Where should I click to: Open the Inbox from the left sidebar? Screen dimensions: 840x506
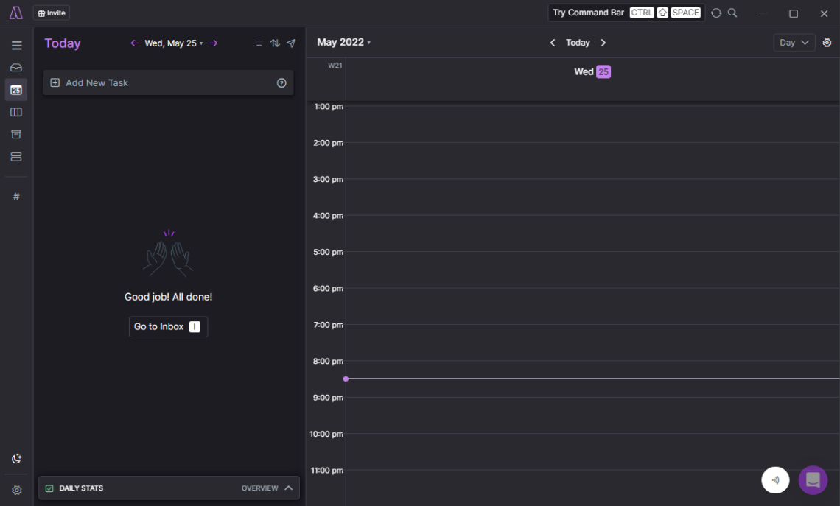click(16, 67)
